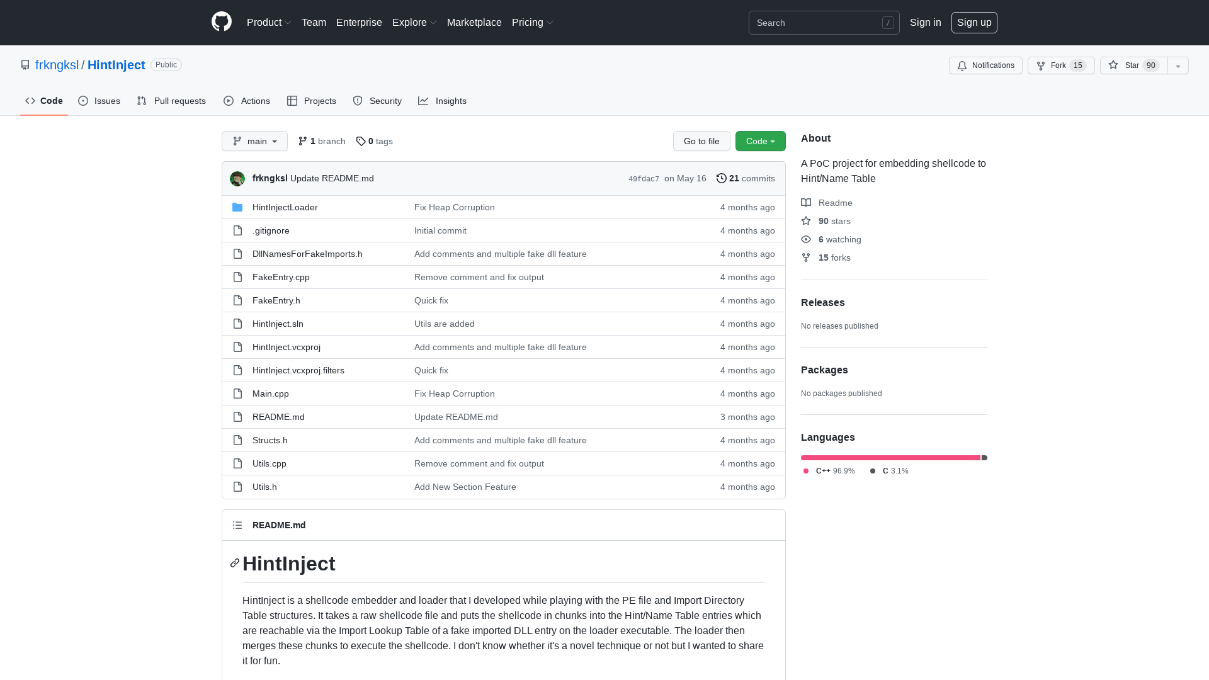Click the eye icon beside 6 watching
This screenshot has width=1209, height=680.
806,239
